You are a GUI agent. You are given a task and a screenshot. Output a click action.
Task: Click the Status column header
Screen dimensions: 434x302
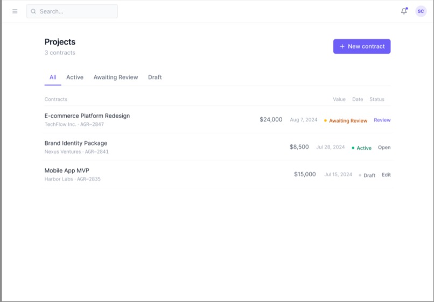click(377, 99)
